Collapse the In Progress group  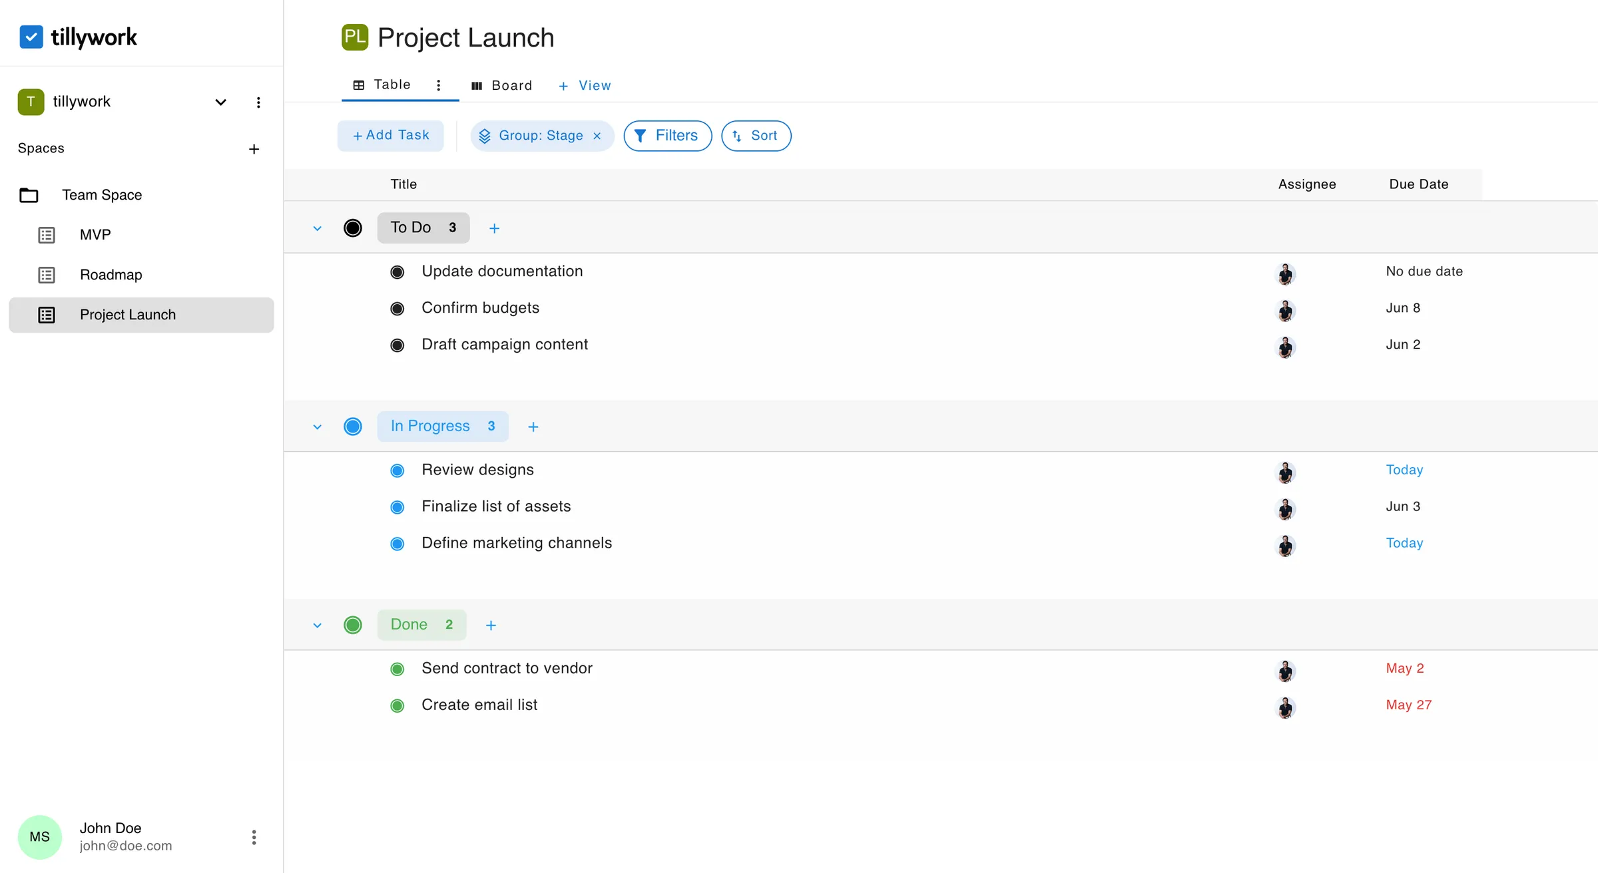click(x=317, y=427)
